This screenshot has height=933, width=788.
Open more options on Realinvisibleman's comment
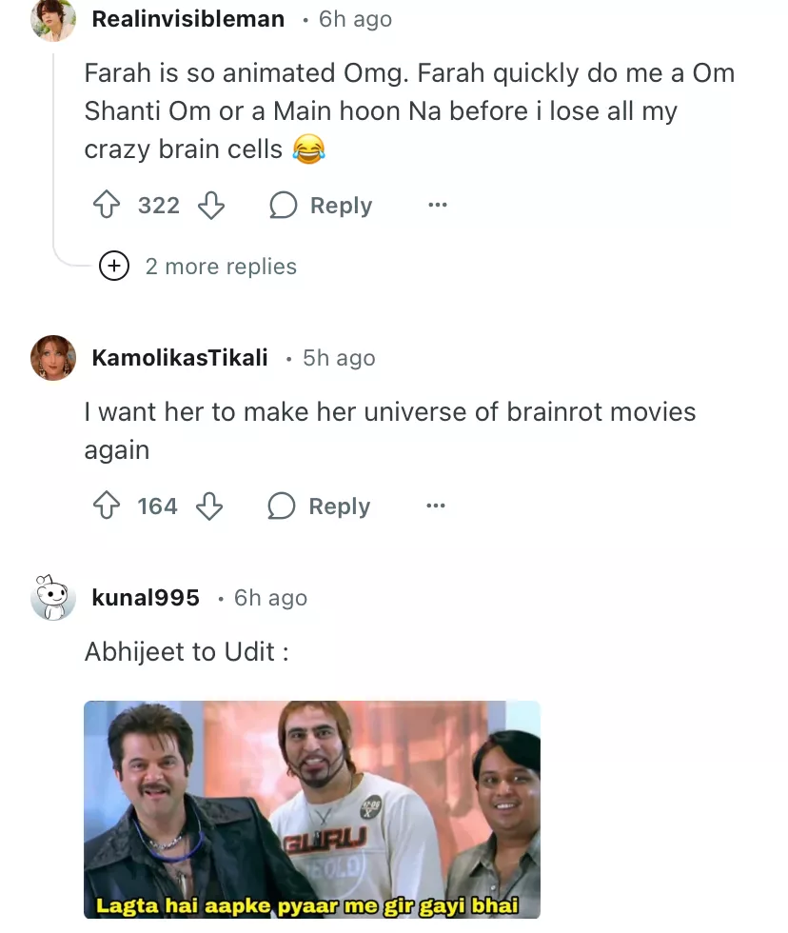point(437,206)
